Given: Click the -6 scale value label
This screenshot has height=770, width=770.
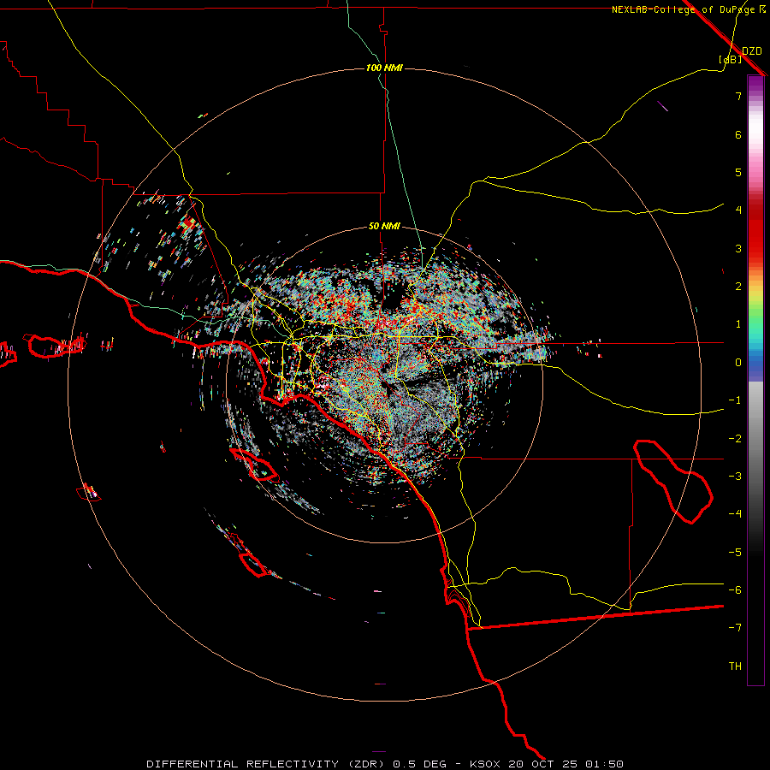Looking at the screenshot, I should click(735, 589).
